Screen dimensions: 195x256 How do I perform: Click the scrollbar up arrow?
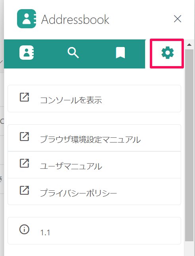(189, 45)
